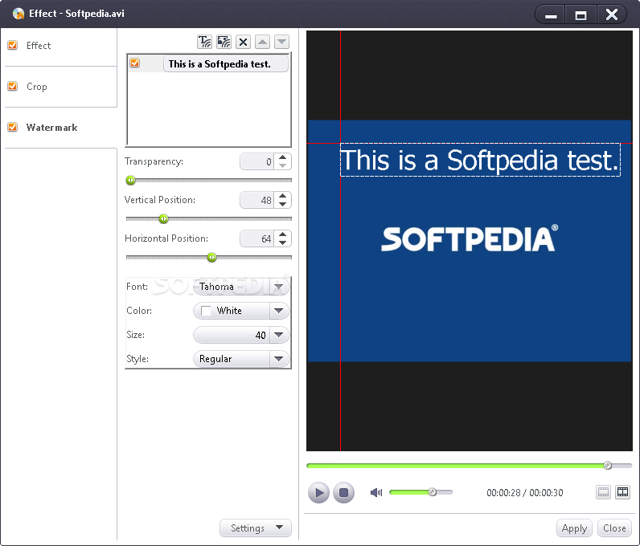Select 'This is a Softpedia test.' list entry

pos(226,64)
